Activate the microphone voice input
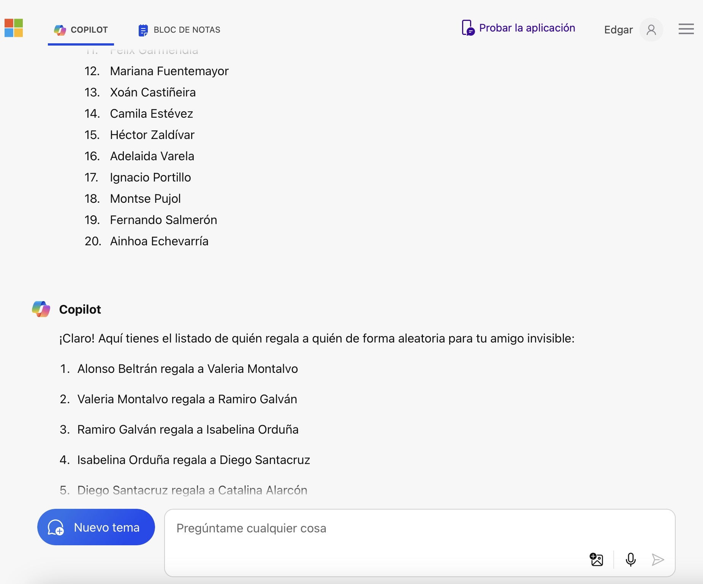703x584 pixels. click(630, 559)
